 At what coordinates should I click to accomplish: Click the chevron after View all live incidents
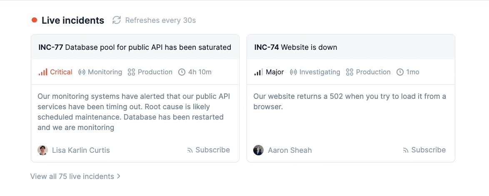(119, 176)
